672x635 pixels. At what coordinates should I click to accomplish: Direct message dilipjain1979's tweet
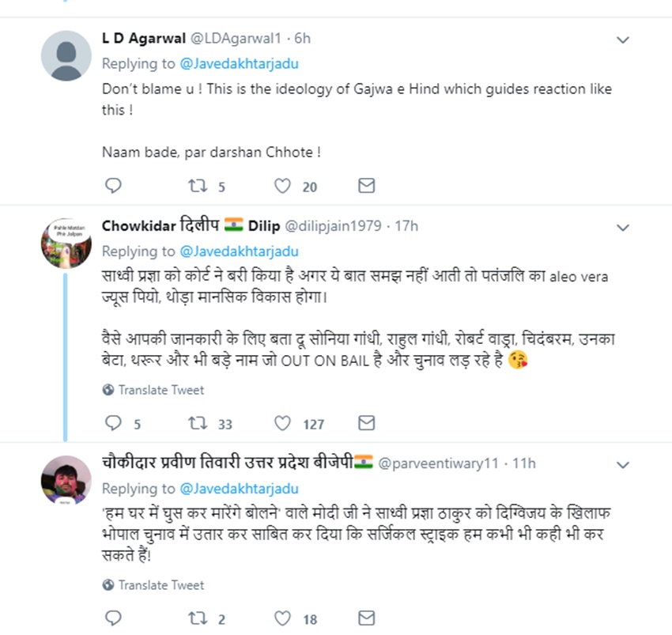[x=366, y=424]
